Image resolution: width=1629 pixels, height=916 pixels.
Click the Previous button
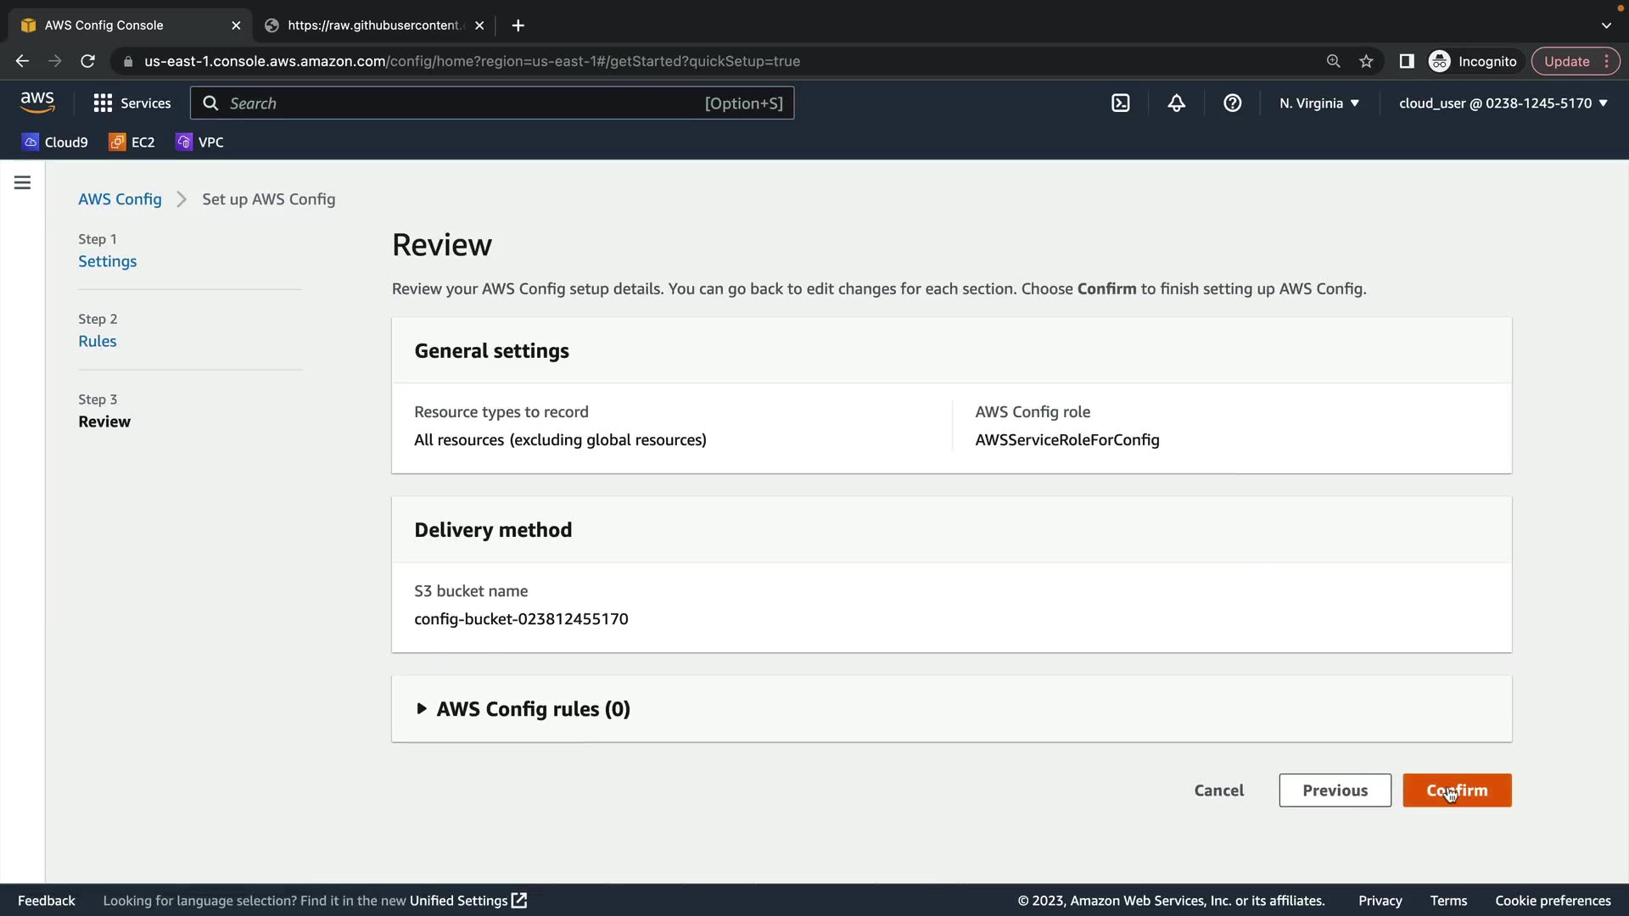pos(1335,790)
